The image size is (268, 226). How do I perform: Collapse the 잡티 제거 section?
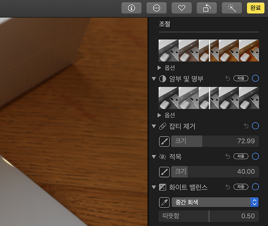154,126
